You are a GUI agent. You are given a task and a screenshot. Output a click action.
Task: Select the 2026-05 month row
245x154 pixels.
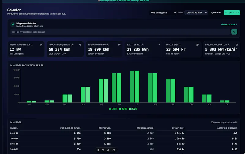[x=124, y=133]
